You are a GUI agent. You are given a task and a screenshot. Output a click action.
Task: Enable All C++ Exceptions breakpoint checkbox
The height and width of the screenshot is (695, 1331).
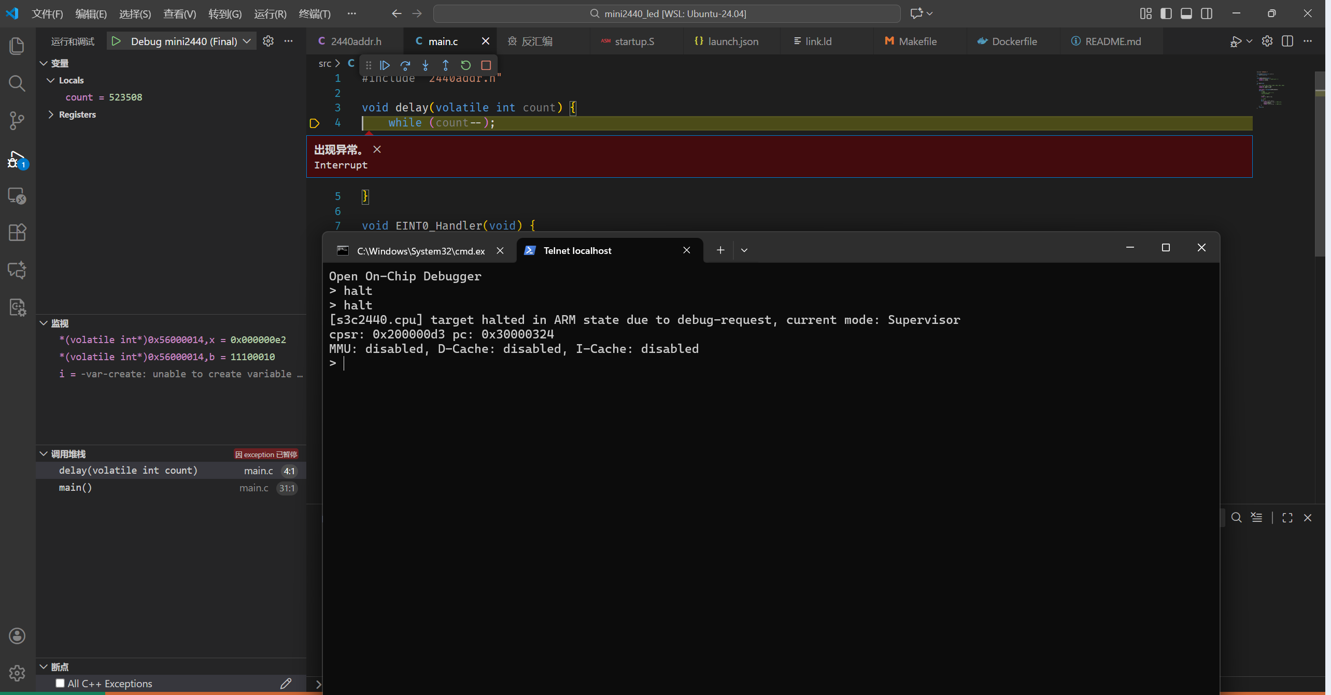60,683
